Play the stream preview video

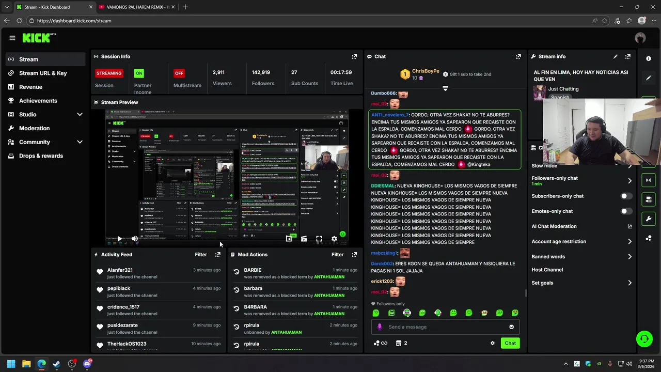pos(119,239)
